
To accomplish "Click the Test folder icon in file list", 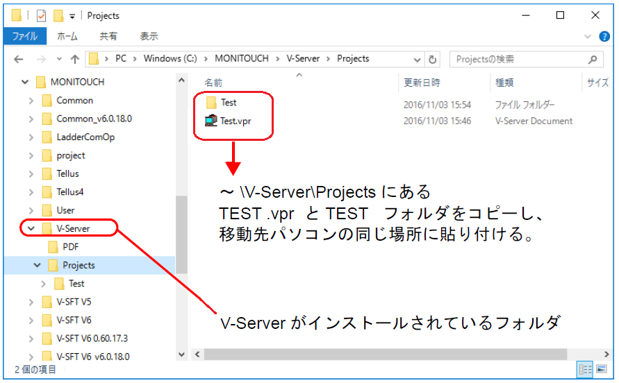I will point(211,103).
